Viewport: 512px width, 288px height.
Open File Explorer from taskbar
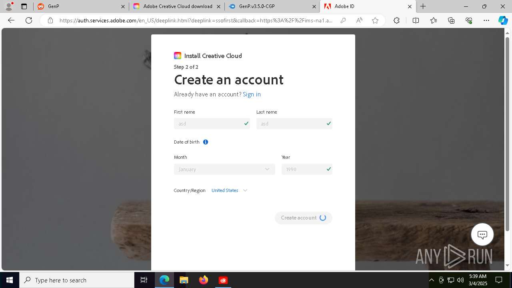pos(184,280)
